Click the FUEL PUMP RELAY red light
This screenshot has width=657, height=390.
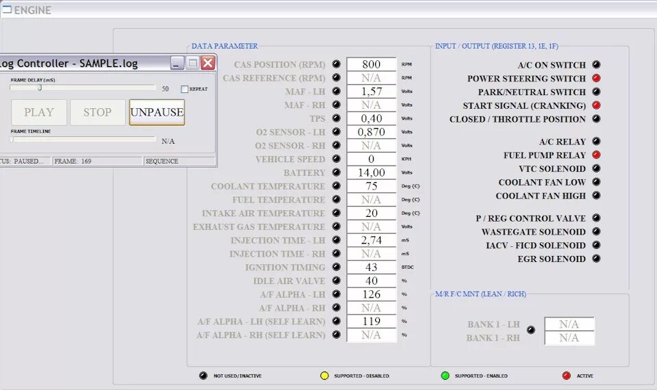pos(596,155)
